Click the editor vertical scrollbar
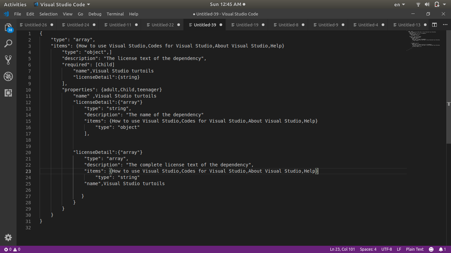Image resolution: width=451 pixels, height=253 pixels. click(448, 87)
